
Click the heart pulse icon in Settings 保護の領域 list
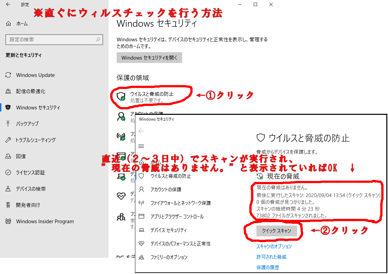tap(121, 196)
